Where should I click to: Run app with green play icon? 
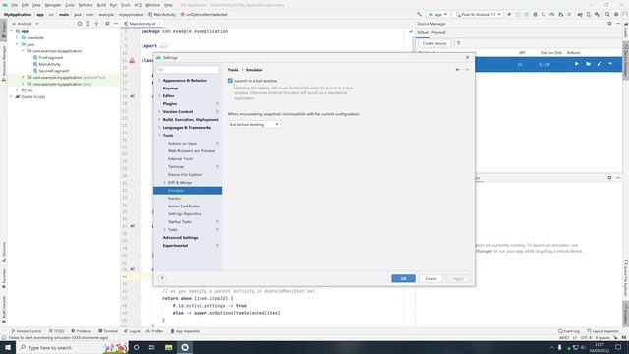(509, 14)
